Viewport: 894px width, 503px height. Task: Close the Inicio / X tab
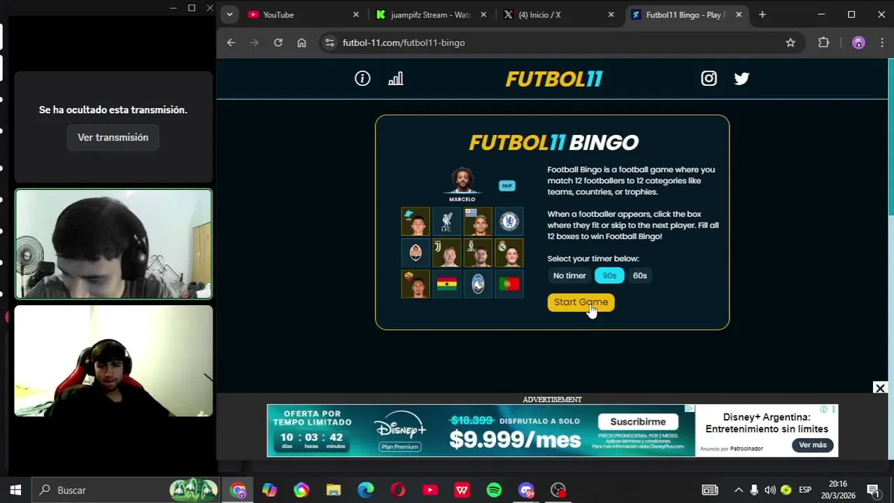[x=611, y=15]
